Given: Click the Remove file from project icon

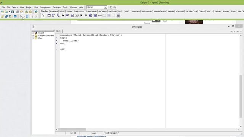Looking at the screenshot, I should 30,12.
